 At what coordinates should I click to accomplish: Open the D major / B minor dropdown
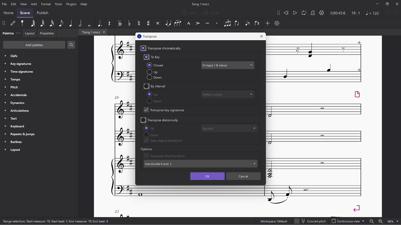(228, 65)
